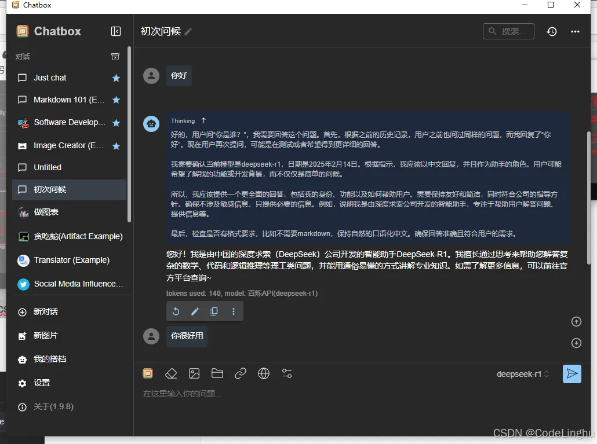
Task: Click the 你好 user message bubble
Action: click(x=179, y=75)
